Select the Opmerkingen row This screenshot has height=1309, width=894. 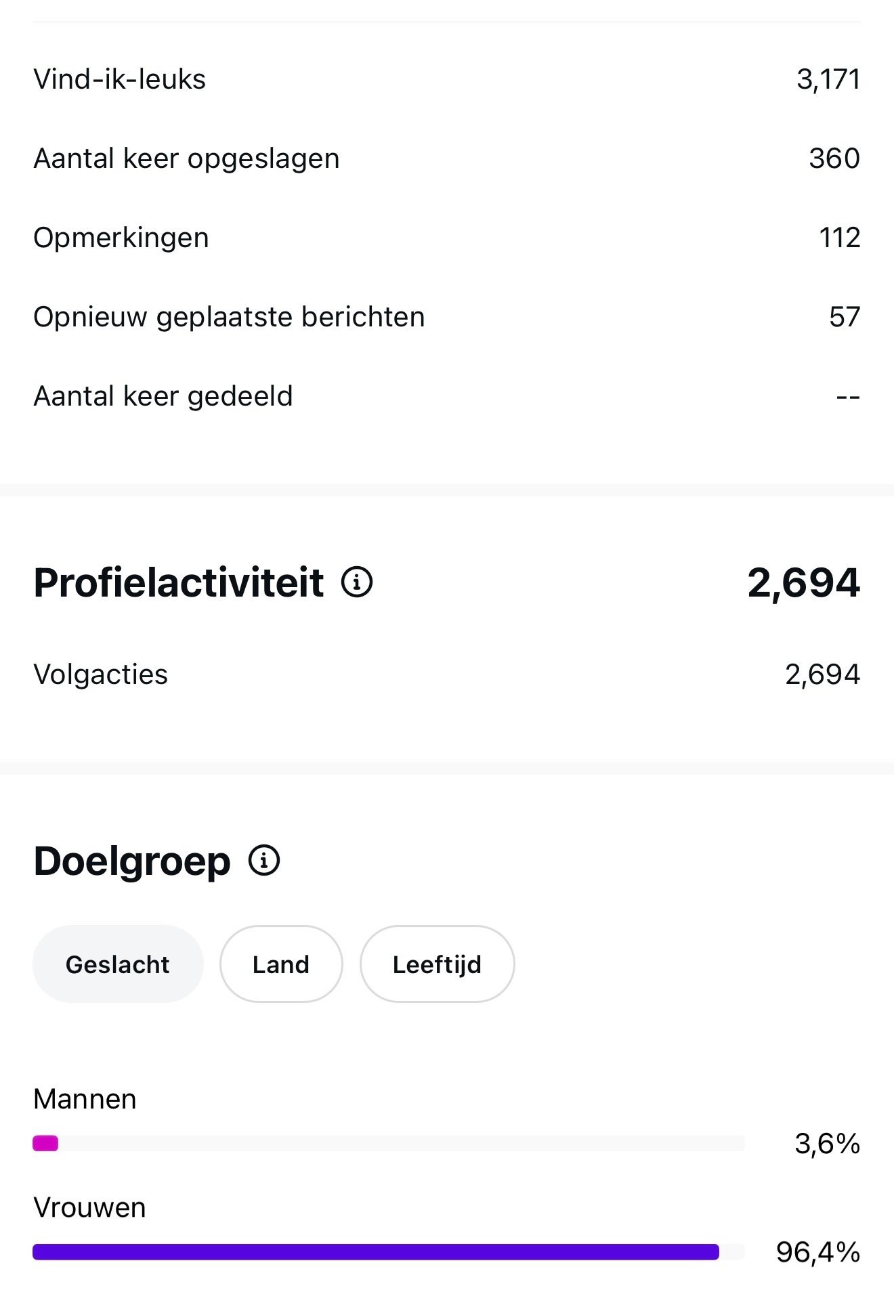point(447,238)
